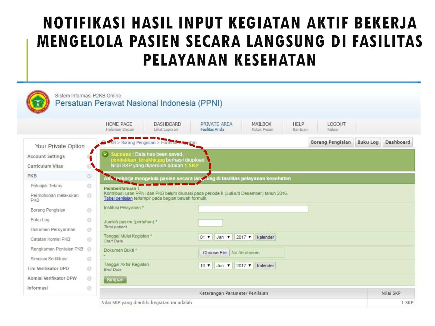Click 'Persatuan Perawat Nasional Indonesia (PPNI)' title
This screenshot has width=435, height=326.
point(139,103)
